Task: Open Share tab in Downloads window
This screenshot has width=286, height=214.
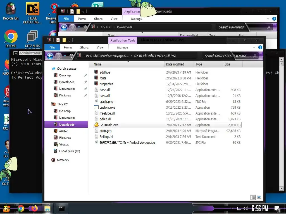Action: pos(98,19)
